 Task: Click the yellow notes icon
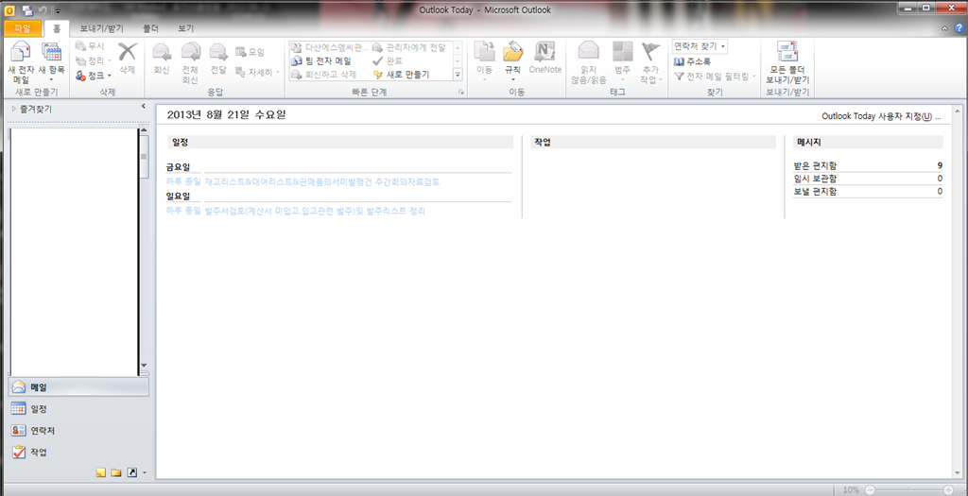[101, 472]
